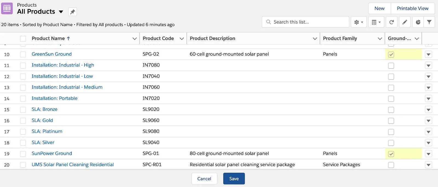Open Product Description column menu
Viewport: 438px width, 187px height.
pos(315,39)
